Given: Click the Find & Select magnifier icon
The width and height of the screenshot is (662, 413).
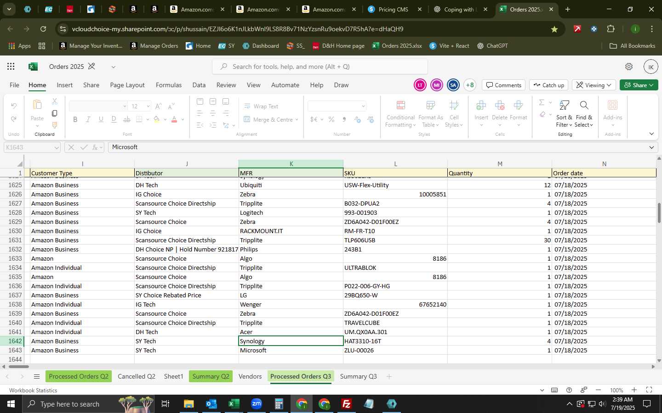Looking at the screenshot, I should click(x=584, y=106).
